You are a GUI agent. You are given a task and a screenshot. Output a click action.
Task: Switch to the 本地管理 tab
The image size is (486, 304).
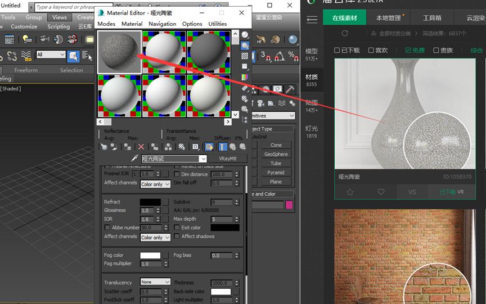pyautogui.click(x=389, y=18)
